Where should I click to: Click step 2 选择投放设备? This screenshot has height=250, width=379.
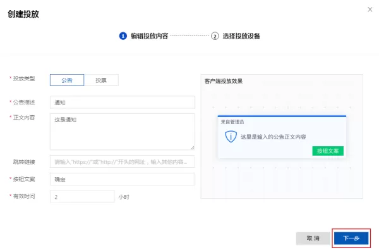coord(236,36)
